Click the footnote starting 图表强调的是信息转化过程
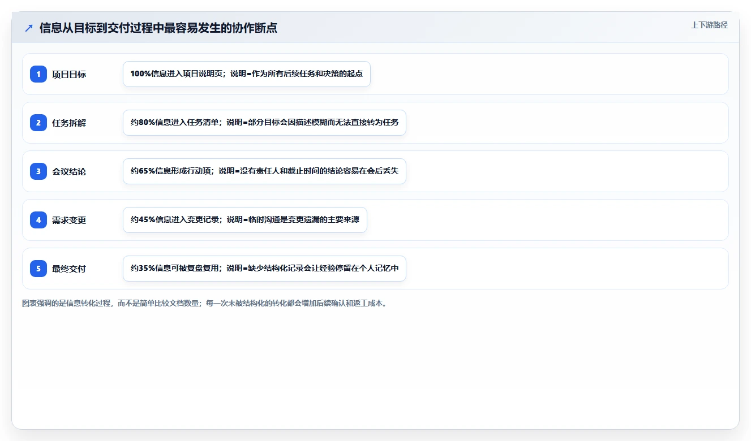 205,303
